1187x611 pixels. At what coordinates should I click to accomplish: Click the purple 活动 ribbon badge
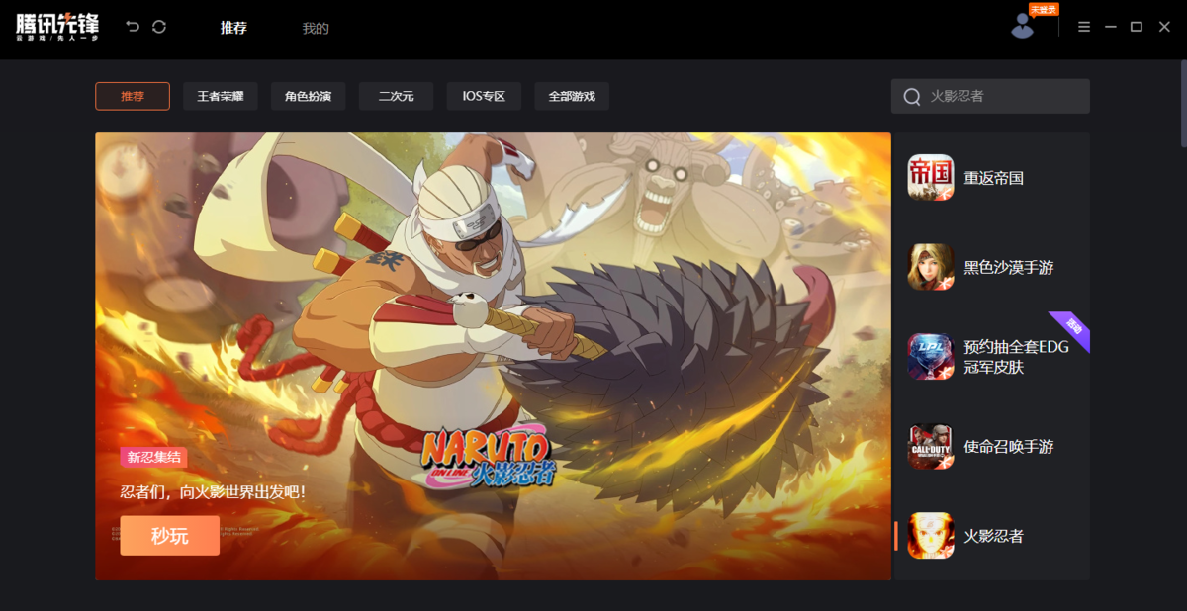(x=1072, y=329)
